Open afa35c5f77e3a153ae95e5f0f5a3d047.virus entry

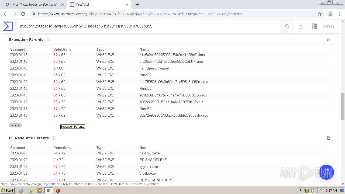pos(171,61)
